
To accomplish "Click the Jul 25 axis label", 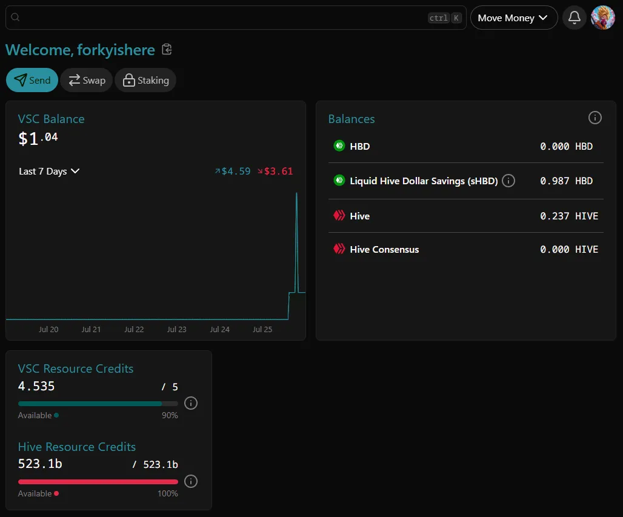I will [x=262, y=330].
